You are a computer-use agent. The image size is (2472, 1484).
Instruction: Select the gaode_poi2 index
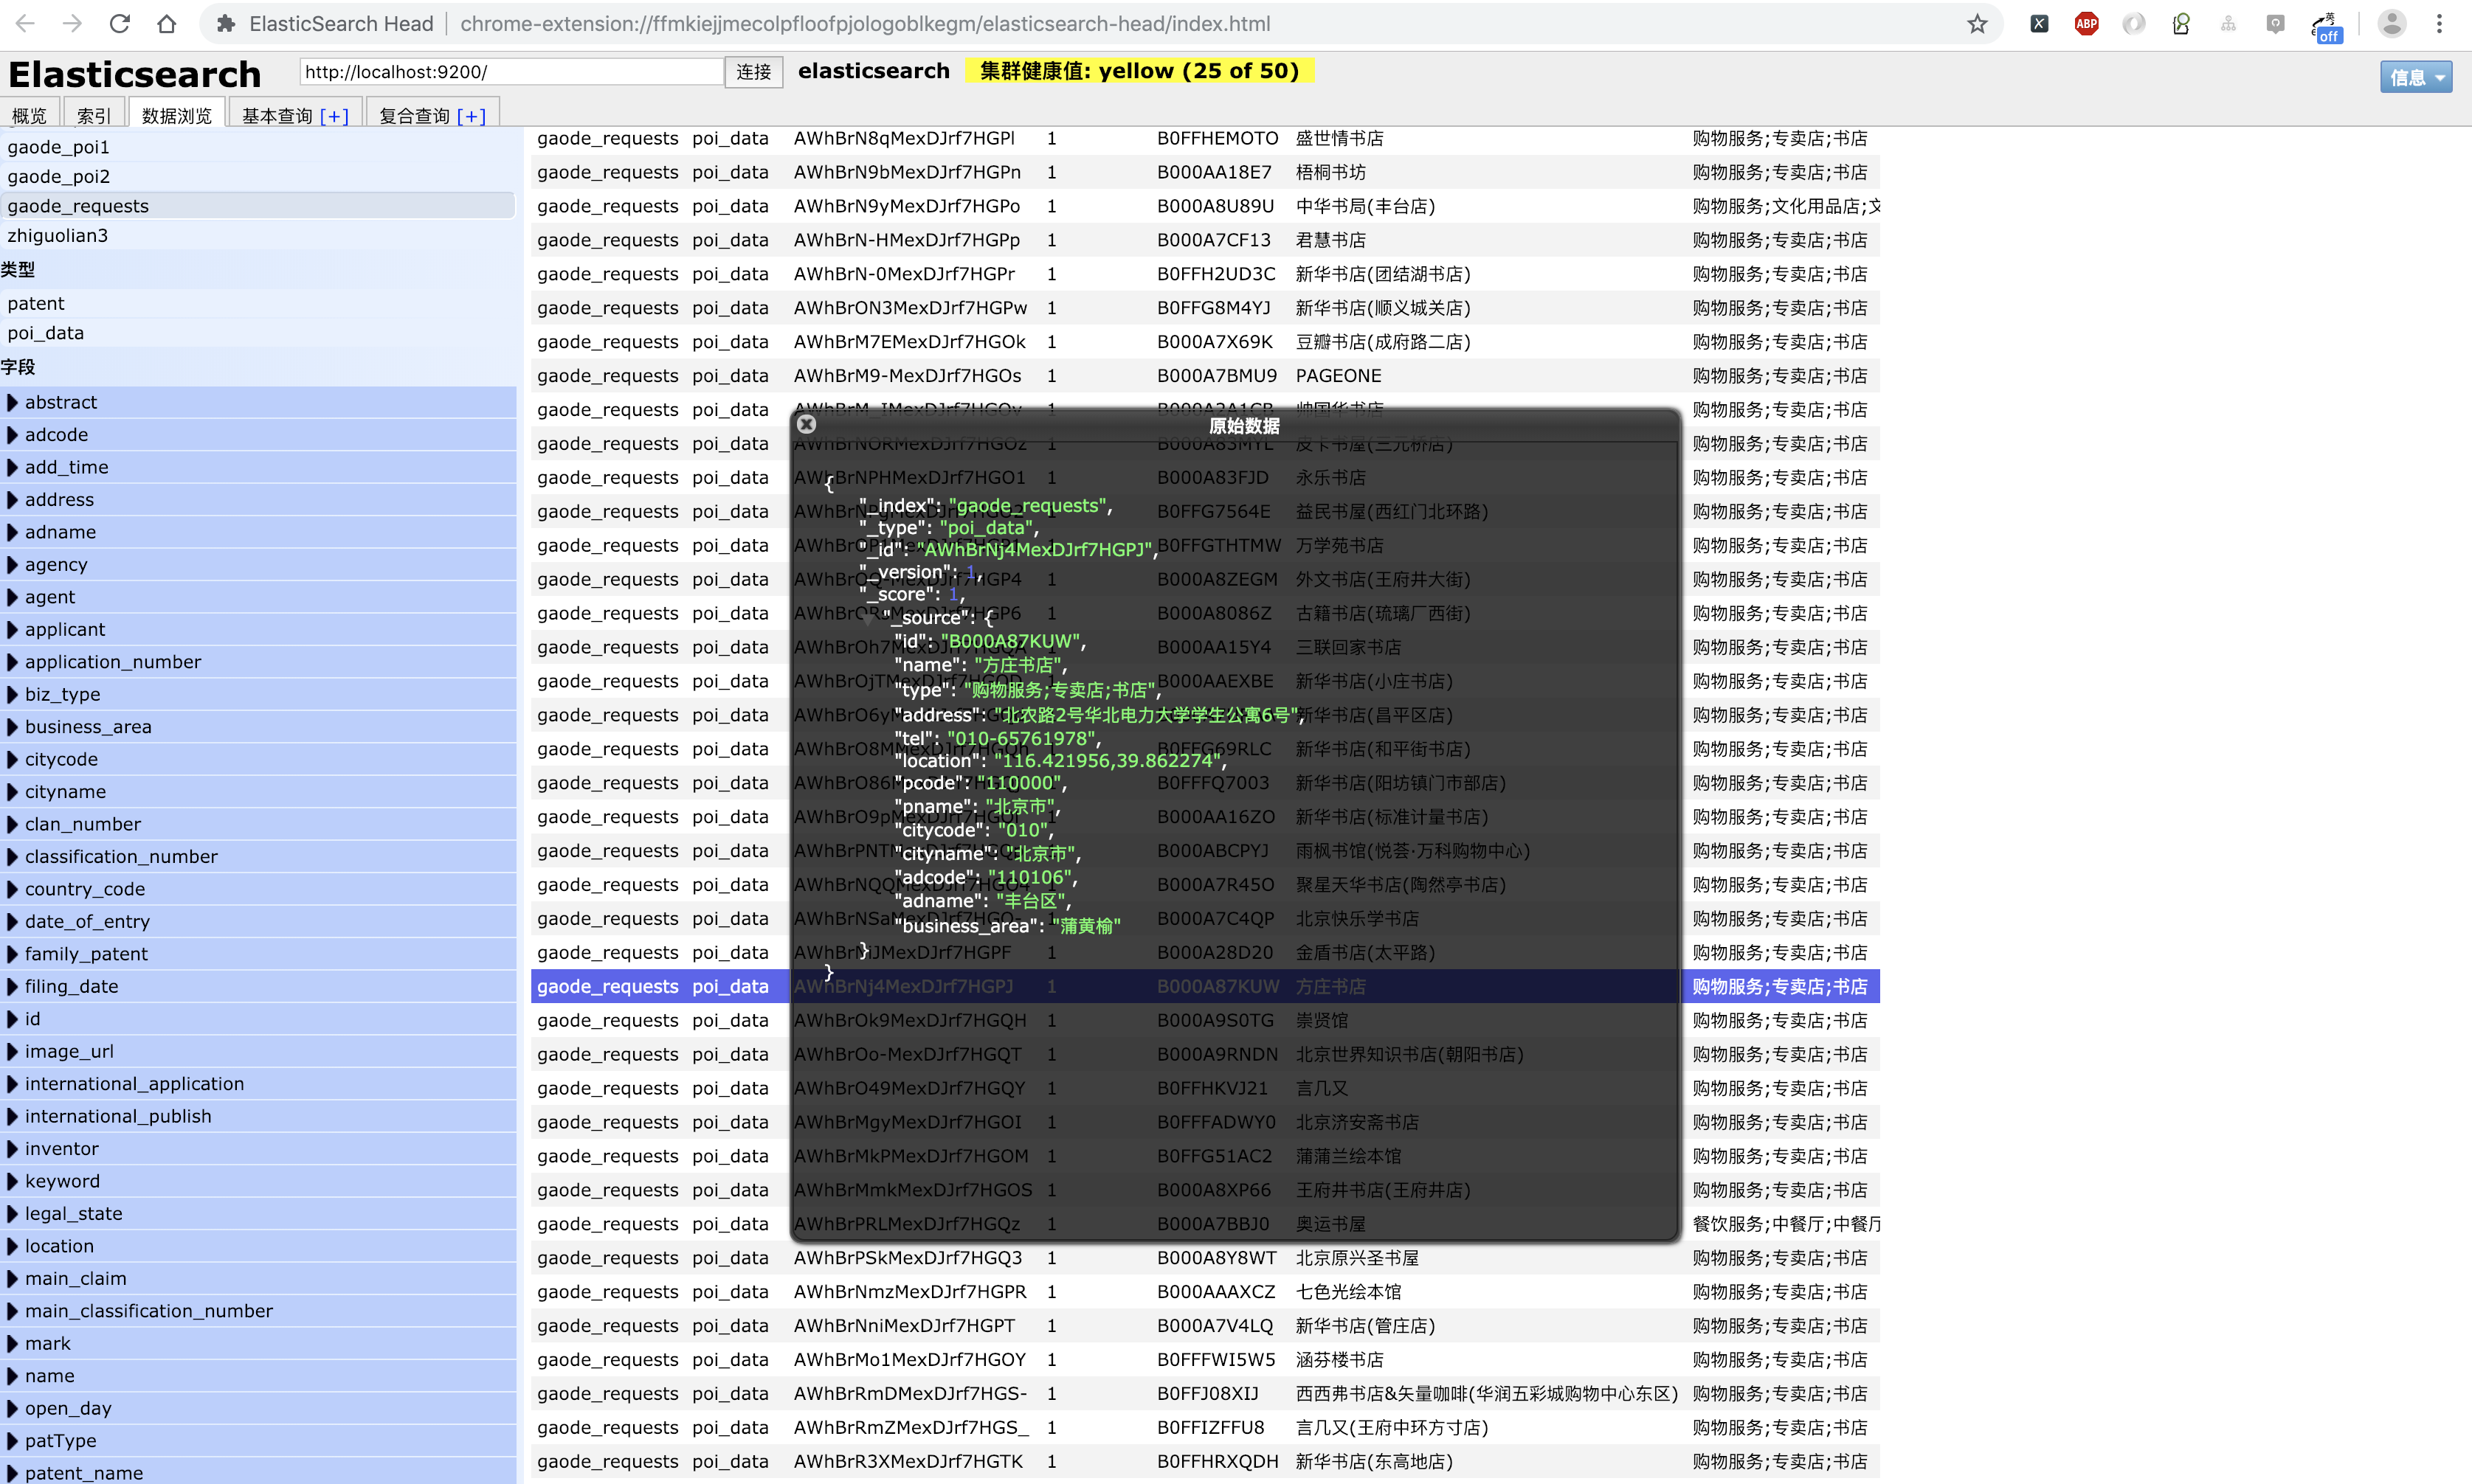59,176
